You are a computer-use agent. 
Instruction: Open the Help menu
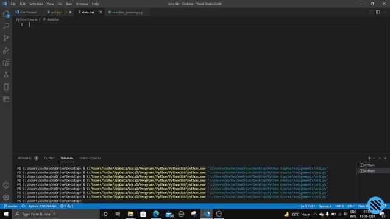(96, 4)
